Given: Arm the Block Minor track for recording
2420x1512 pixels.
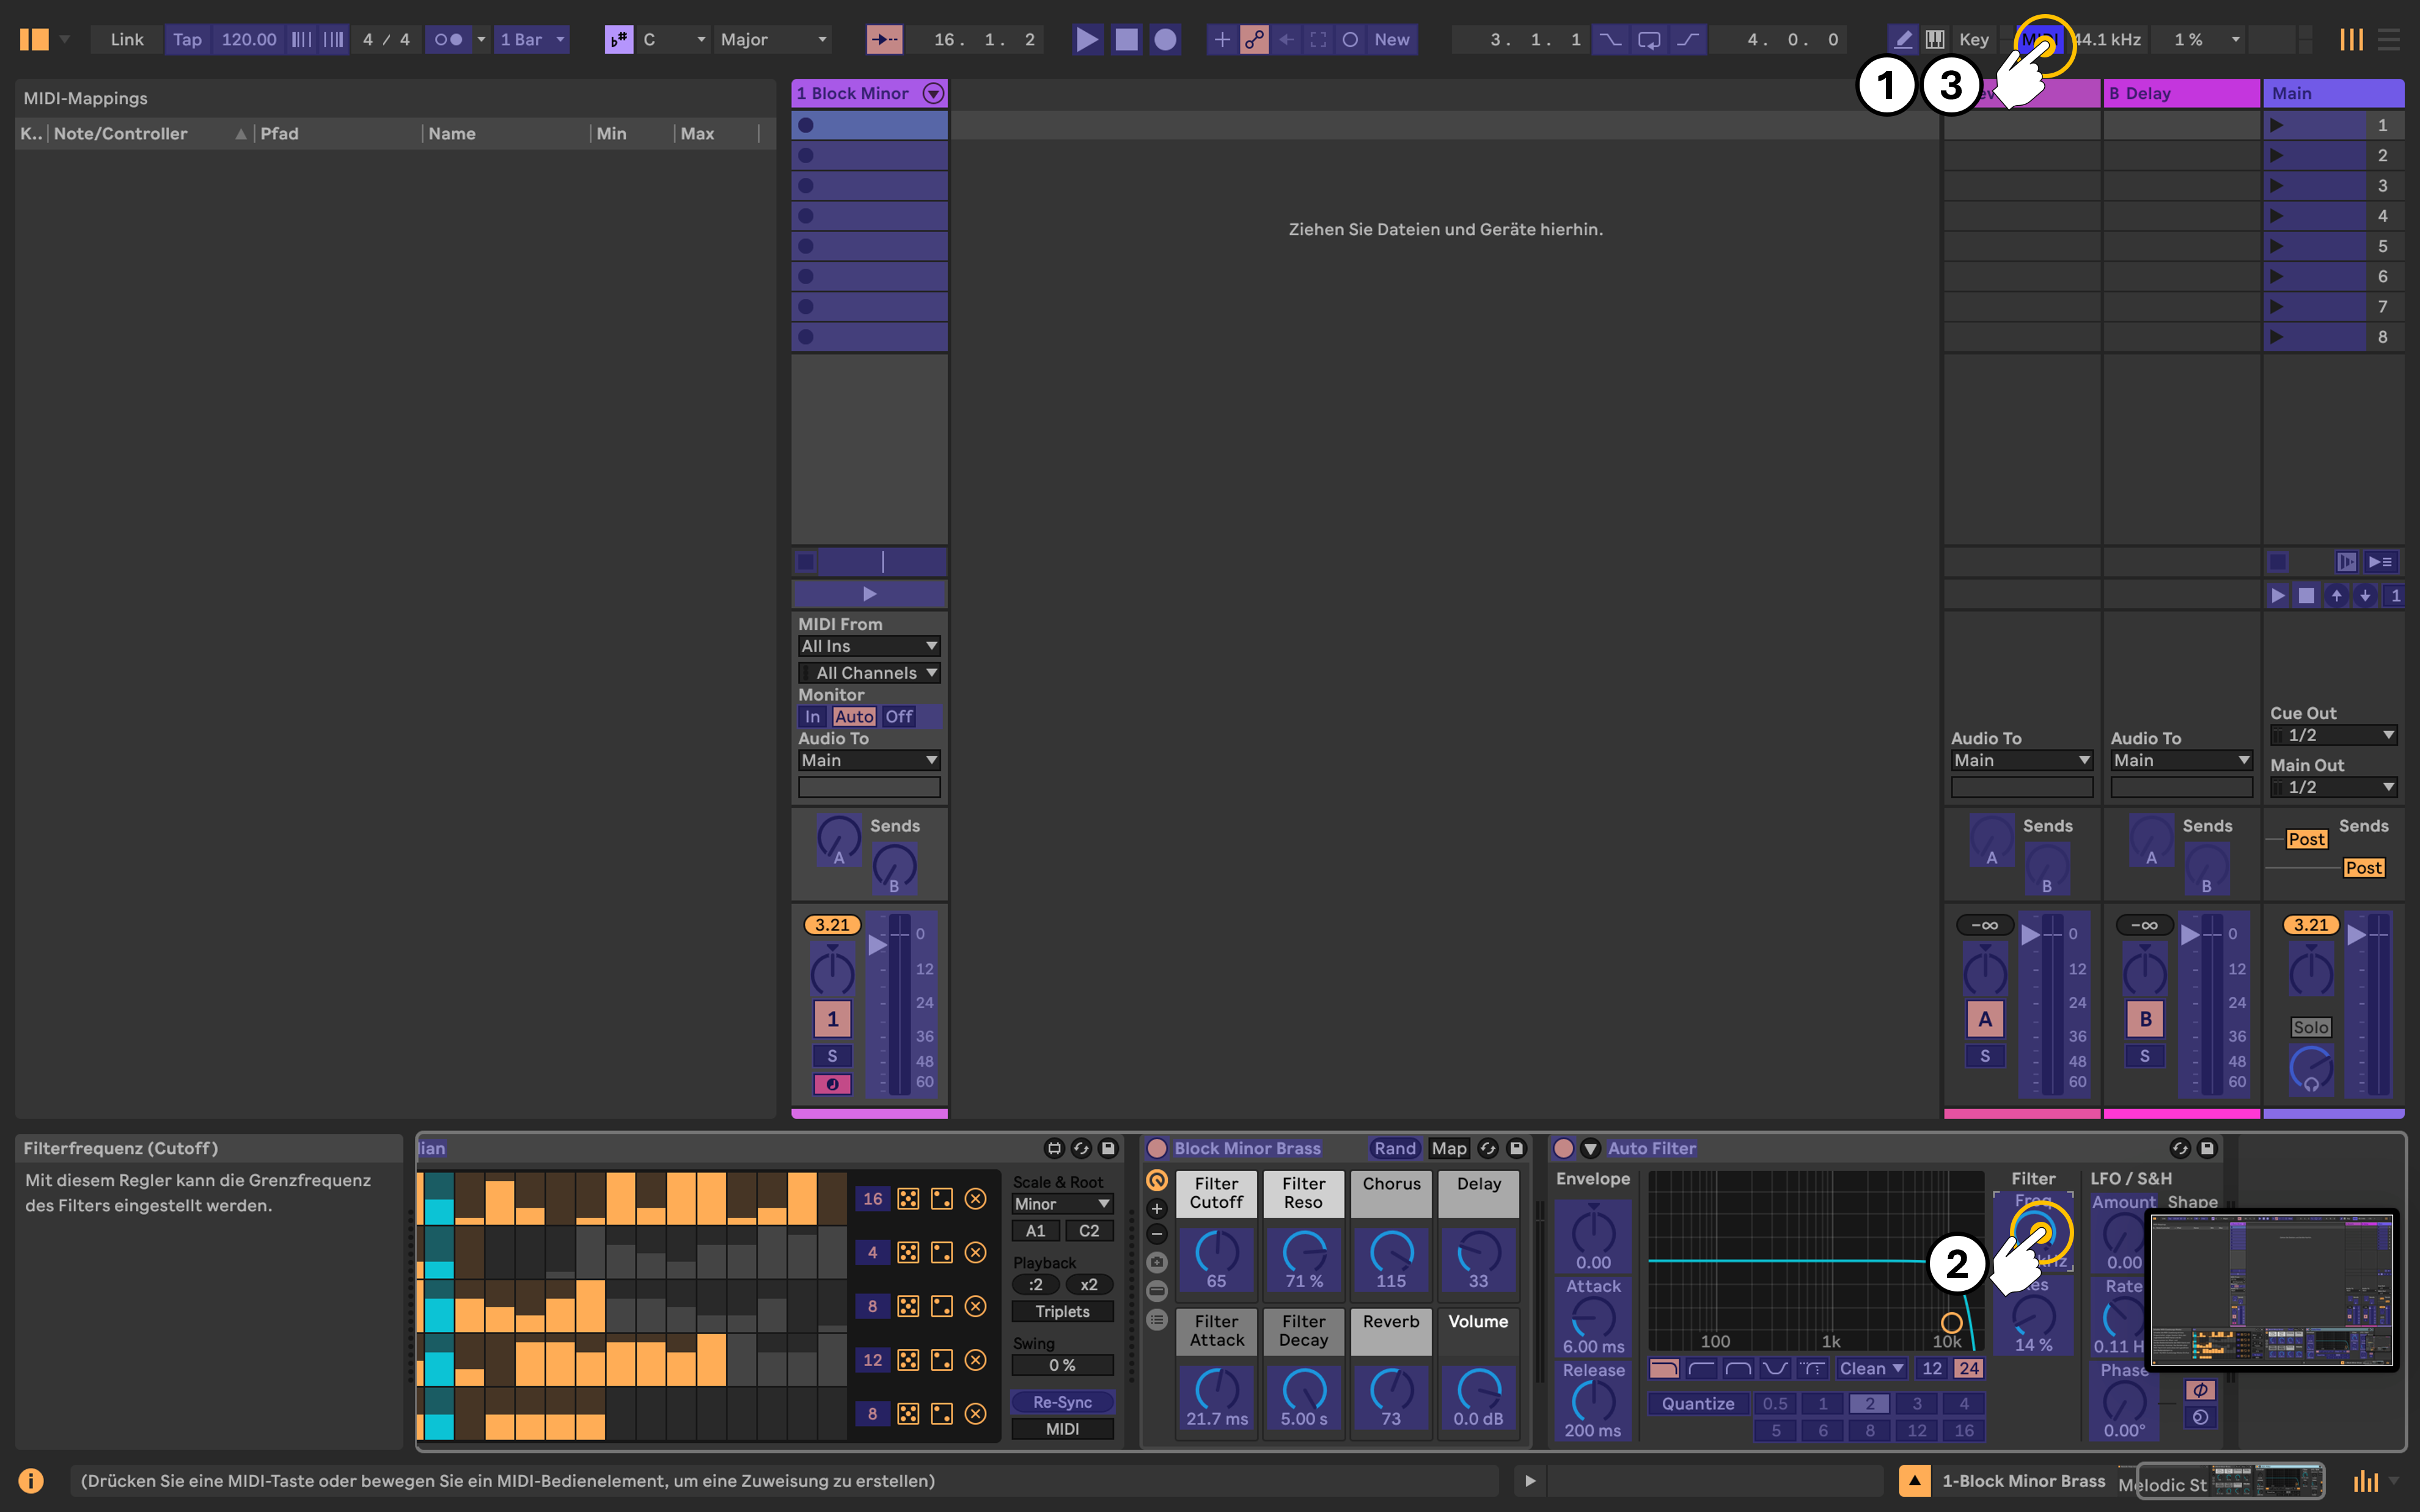Looking at the screenshot, I should coord(832,1084).
